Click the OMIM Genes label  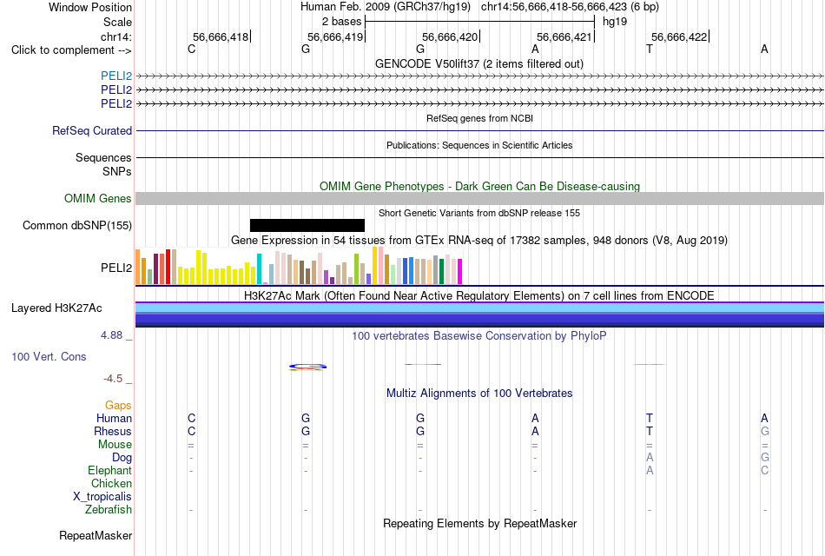pyautogui.click(x=98, y=198)
